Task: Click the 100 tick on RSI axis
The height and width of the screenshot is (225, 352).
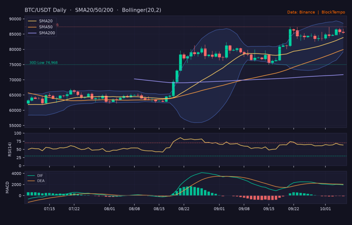Action: pyautogui.click(x=18, y=133)
